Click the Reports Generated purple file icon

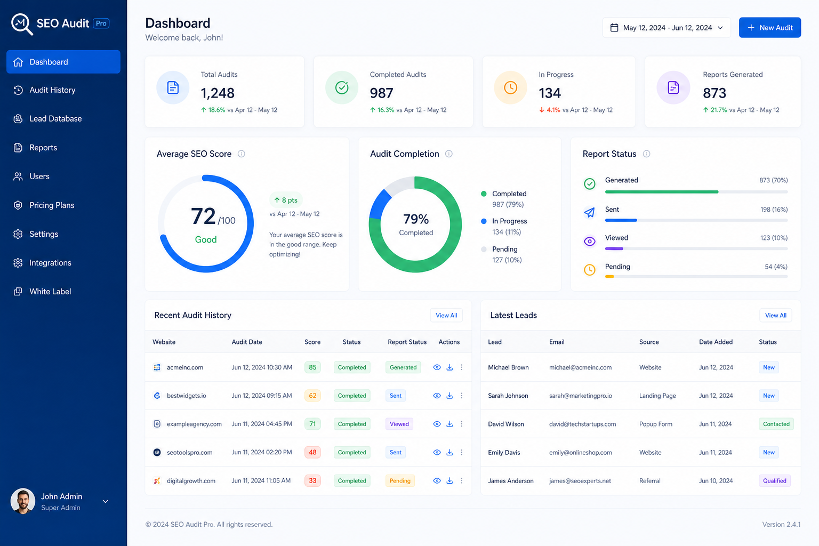click(673, 87)
